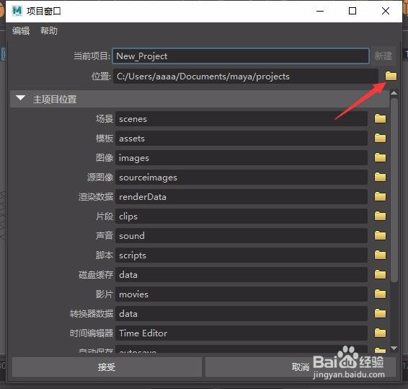408x389 pixels.
Task: Maximize the 项目窗口 window
Action: tap(352, 11)
